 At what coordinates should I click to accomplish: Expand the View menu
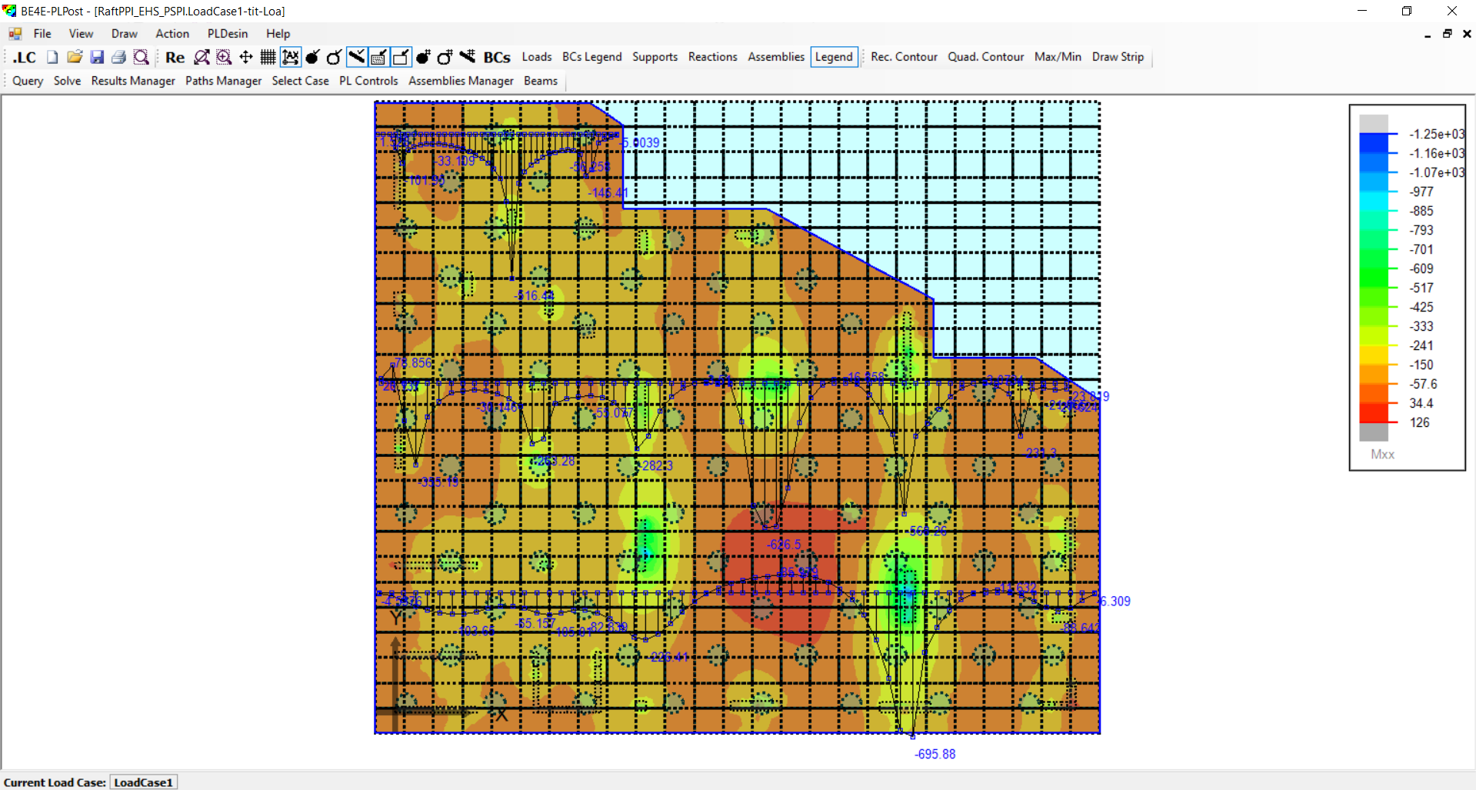point(81,34)
